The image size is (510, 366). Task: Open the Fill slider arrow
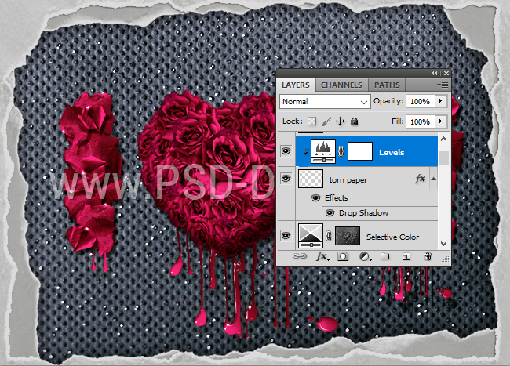pos(441,121)
